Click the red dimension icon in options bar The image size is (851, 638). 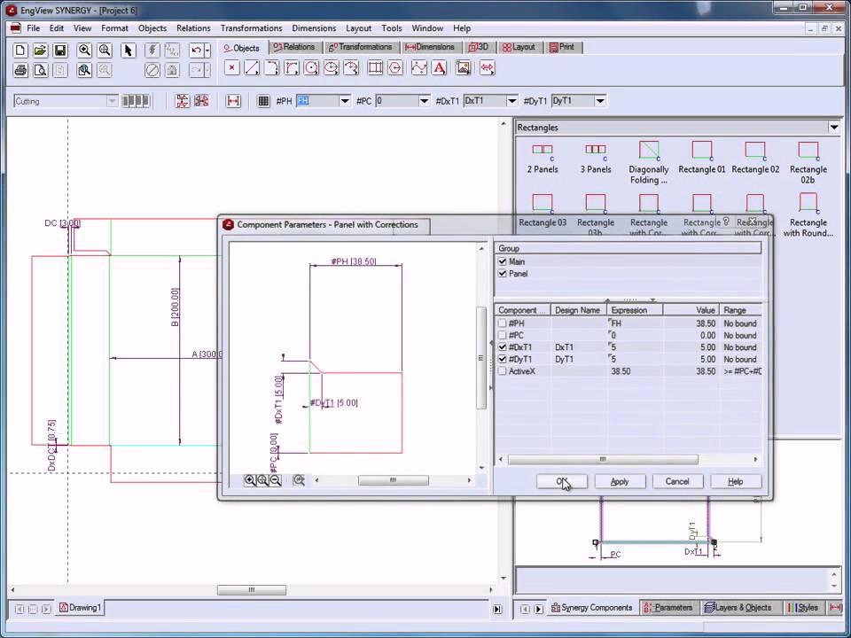233,101
